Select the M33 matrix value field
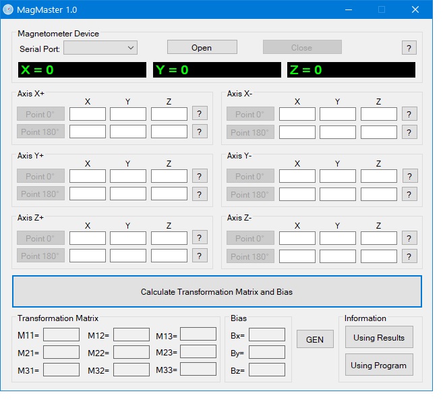Image resolution: width=443 pixels, height=402 pixels. [x=198, y=369]
